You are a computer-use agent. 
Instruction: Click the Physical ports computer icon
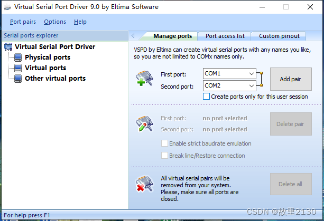18,57
